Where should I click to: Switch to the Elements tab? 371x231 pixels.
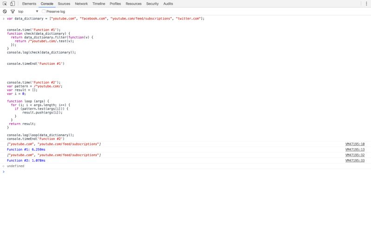coord(29,4)
